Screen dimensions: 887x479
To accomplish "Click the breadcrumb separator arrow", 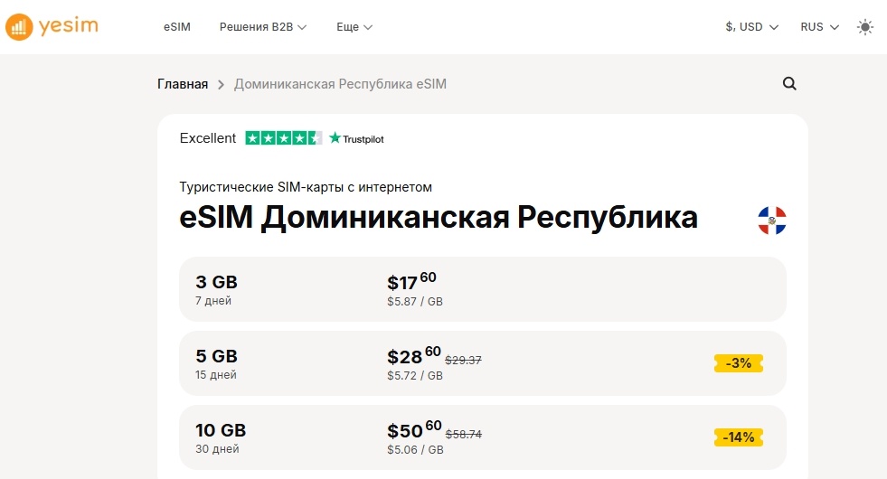I will coord(221,85).
